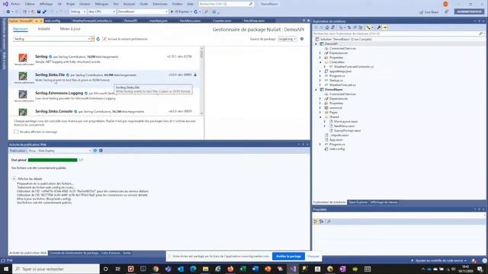Open the Extensions menu

(159, 4)
